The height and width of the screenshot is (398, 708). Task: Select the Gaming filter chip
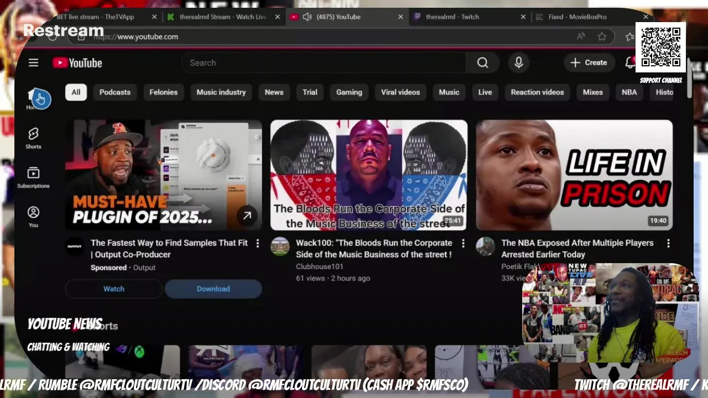349,92
